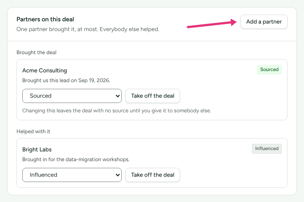The width and height of the screenshot is (304, 202).
Task: Click the Add a partner button
Action: click(264, 22)
